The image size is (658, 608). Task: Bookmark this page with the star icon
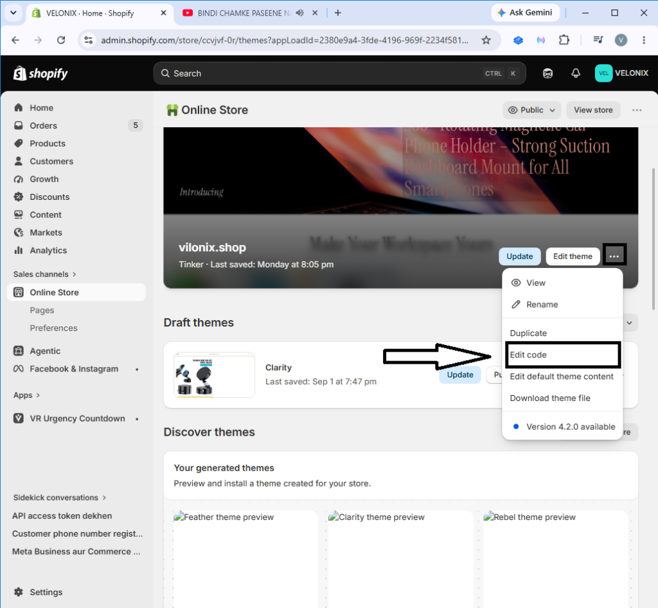(486, 40)
